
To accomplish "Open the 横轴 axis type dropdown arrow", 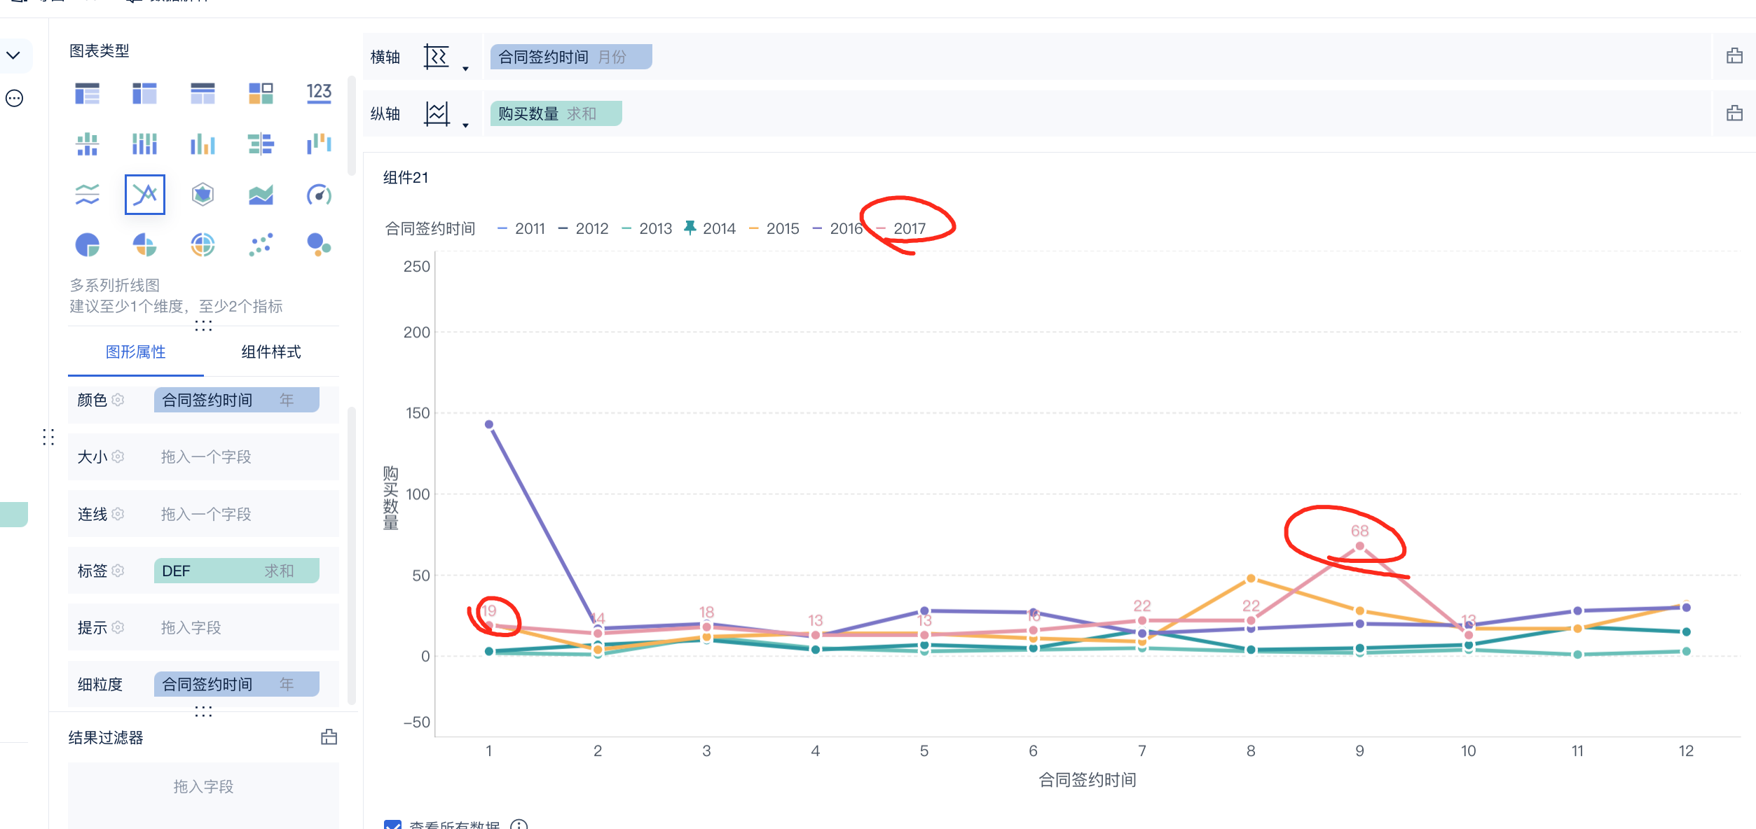I will [465, 69].
